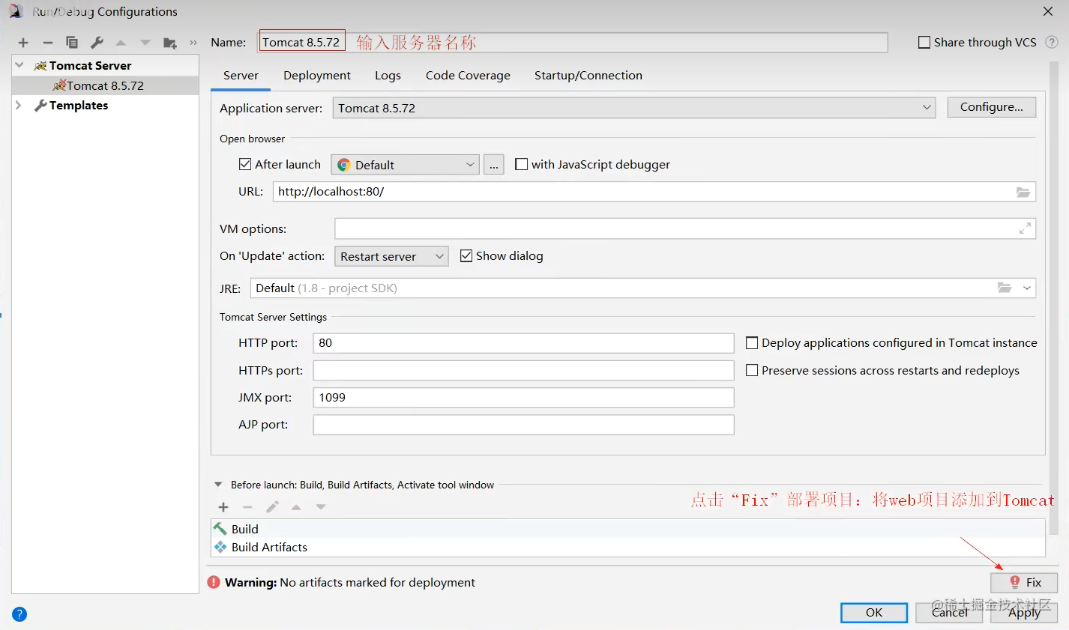The width and height of the screenshot is (1069, 630).
Task: Open Code Coverage tab
Action: pyautogui.click(x=468, y=76)
